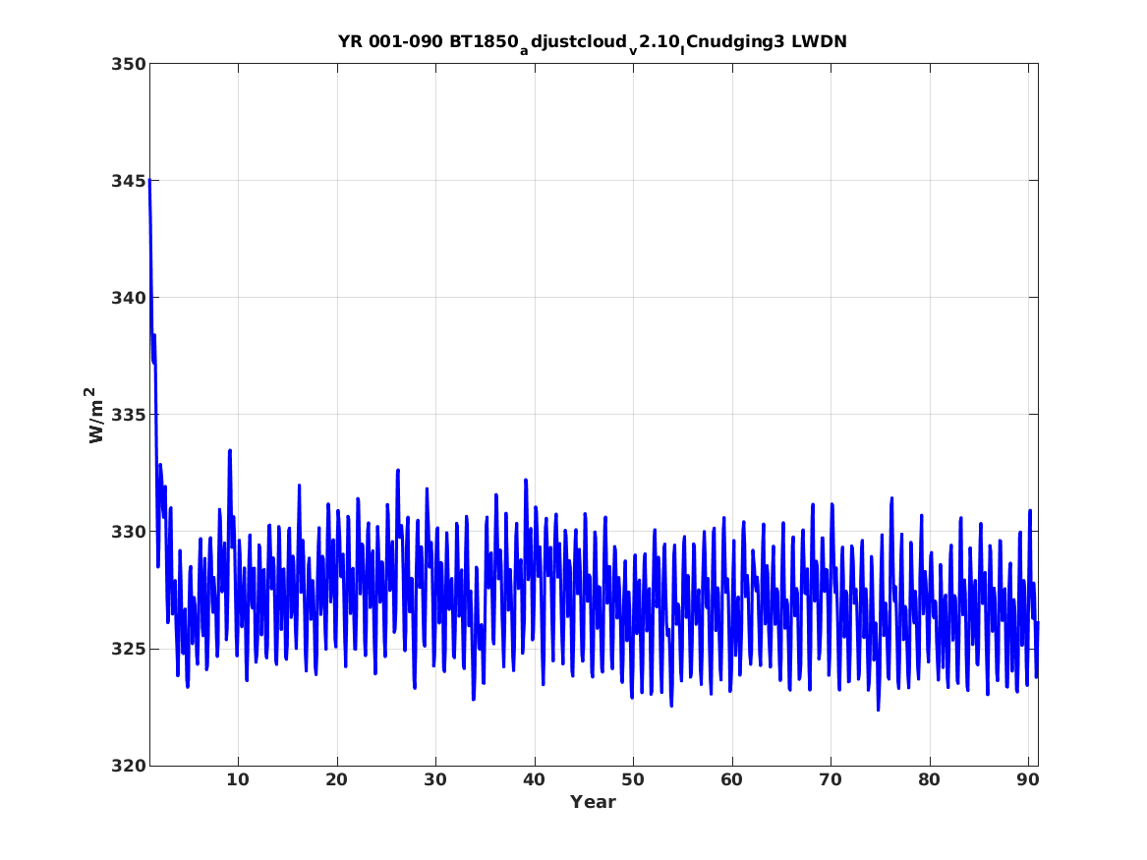Click the 'W/m2' y-axis label
The height and width of the screenshot is (860, 1147).
(x=95, y=416)
